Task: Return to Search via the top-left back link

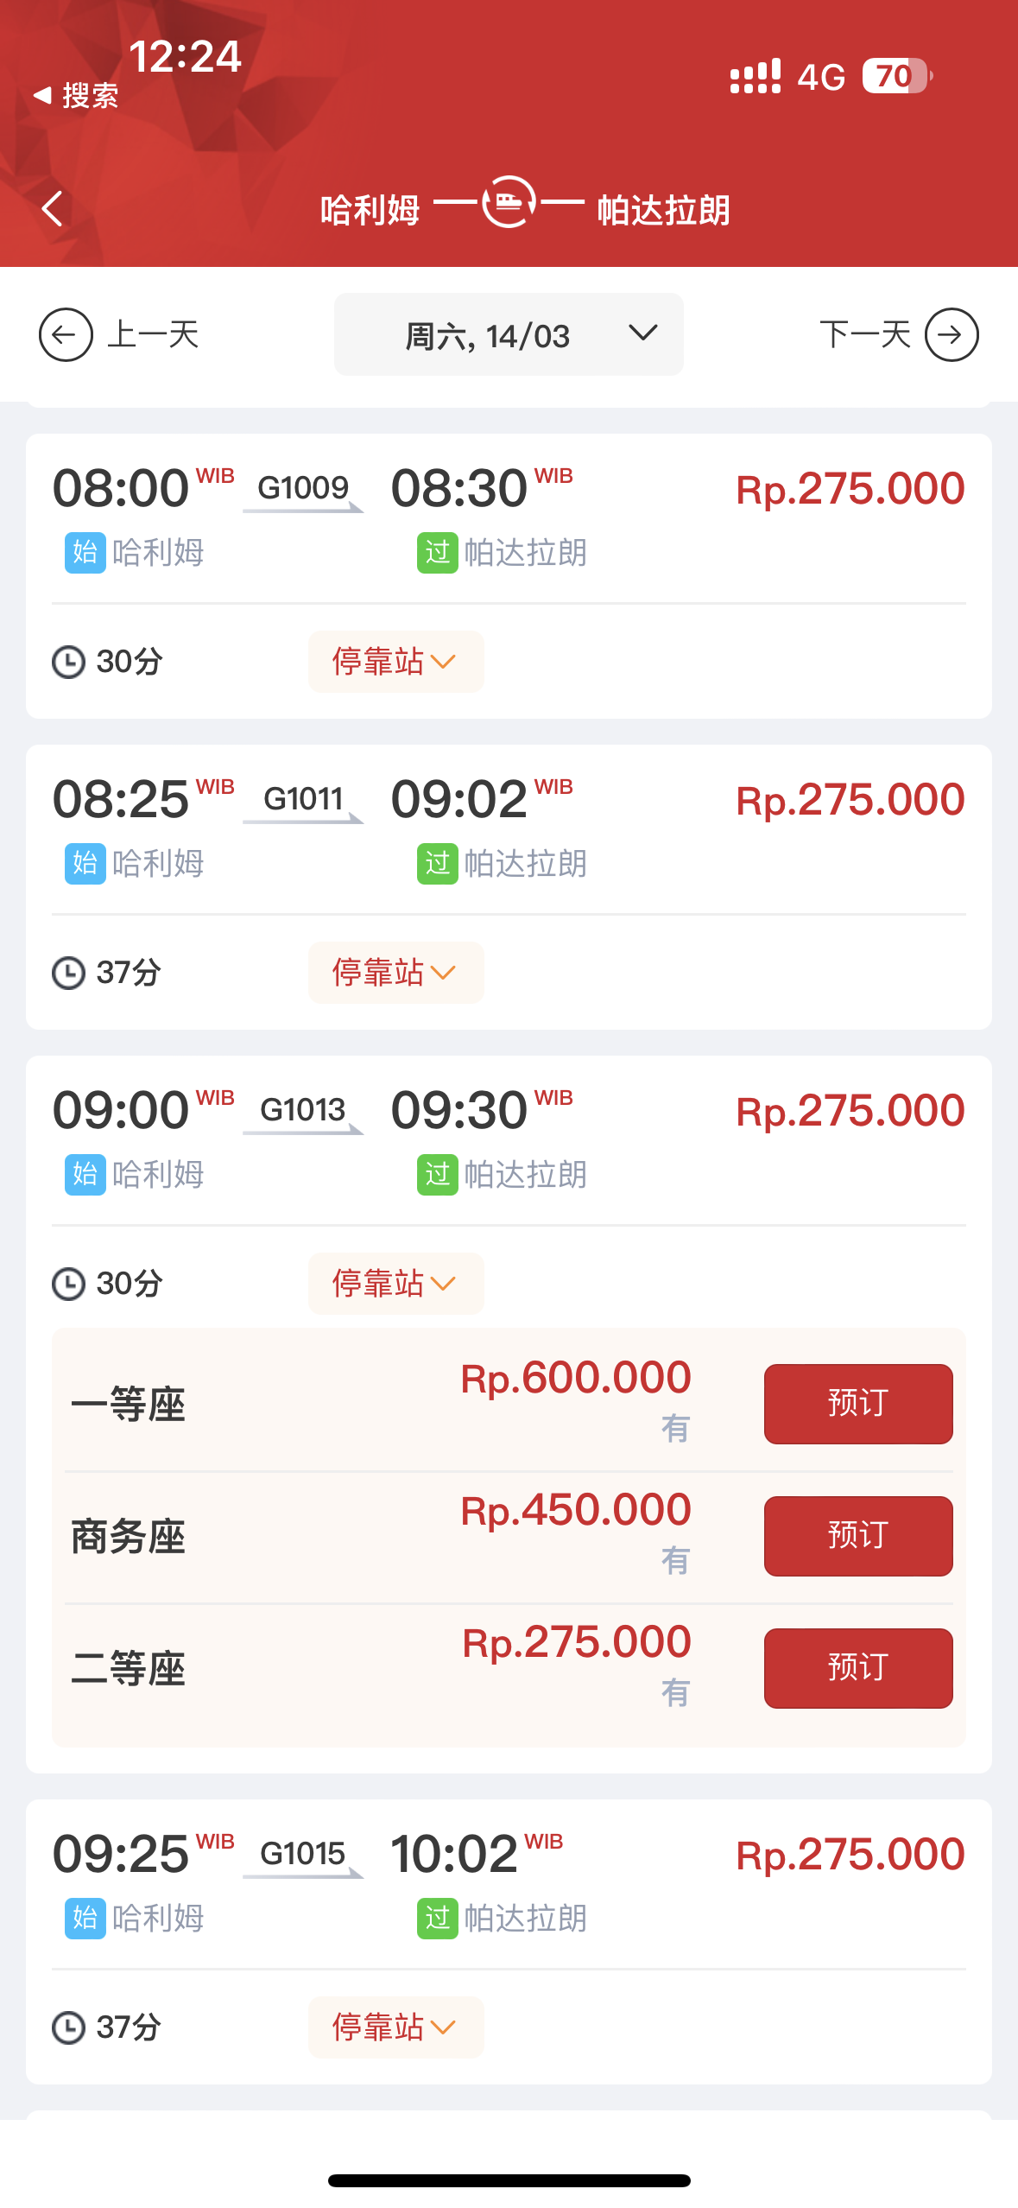Action: [76, 95]
